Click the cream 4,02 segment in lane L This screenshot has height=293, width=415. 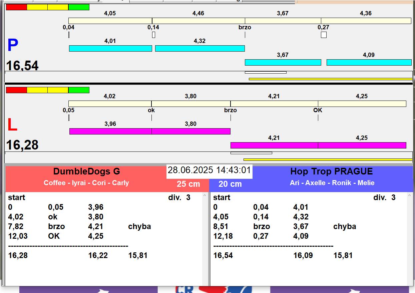[x=110, y=104]
